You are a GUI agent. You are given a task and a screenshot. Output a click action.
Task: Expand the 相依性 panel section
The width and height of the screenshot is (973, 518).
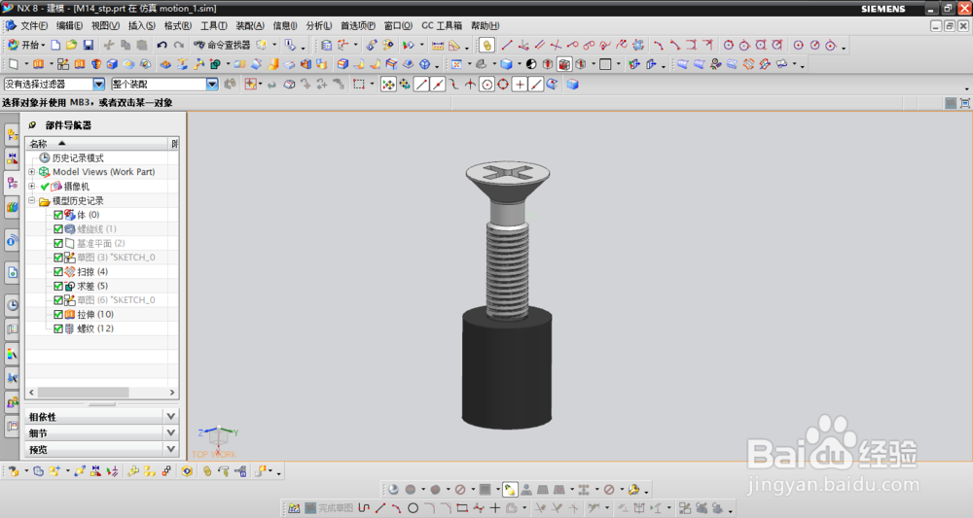point(170,417)
